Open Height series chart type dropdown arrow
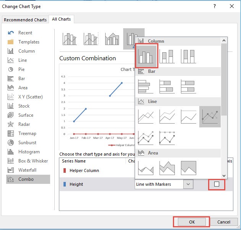This screenshot has width=241, height=230. coord(188,184)
